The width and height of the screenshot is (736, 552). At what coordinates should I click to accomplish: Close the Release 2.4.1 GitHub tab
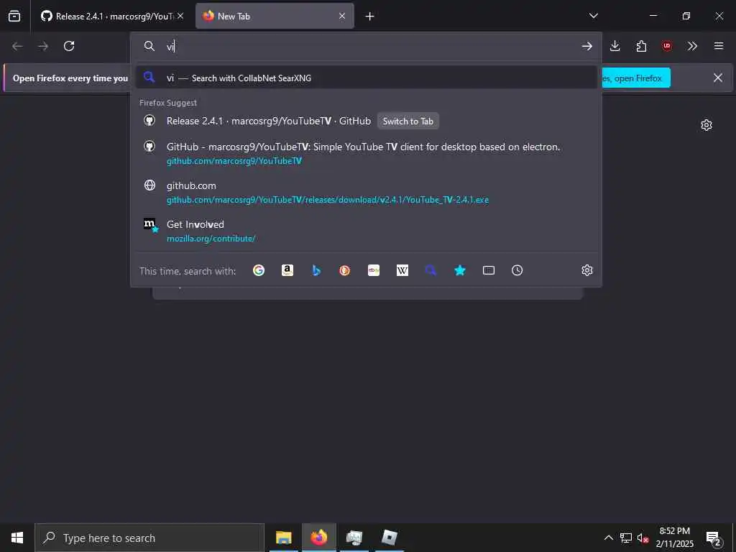point(180,16)
